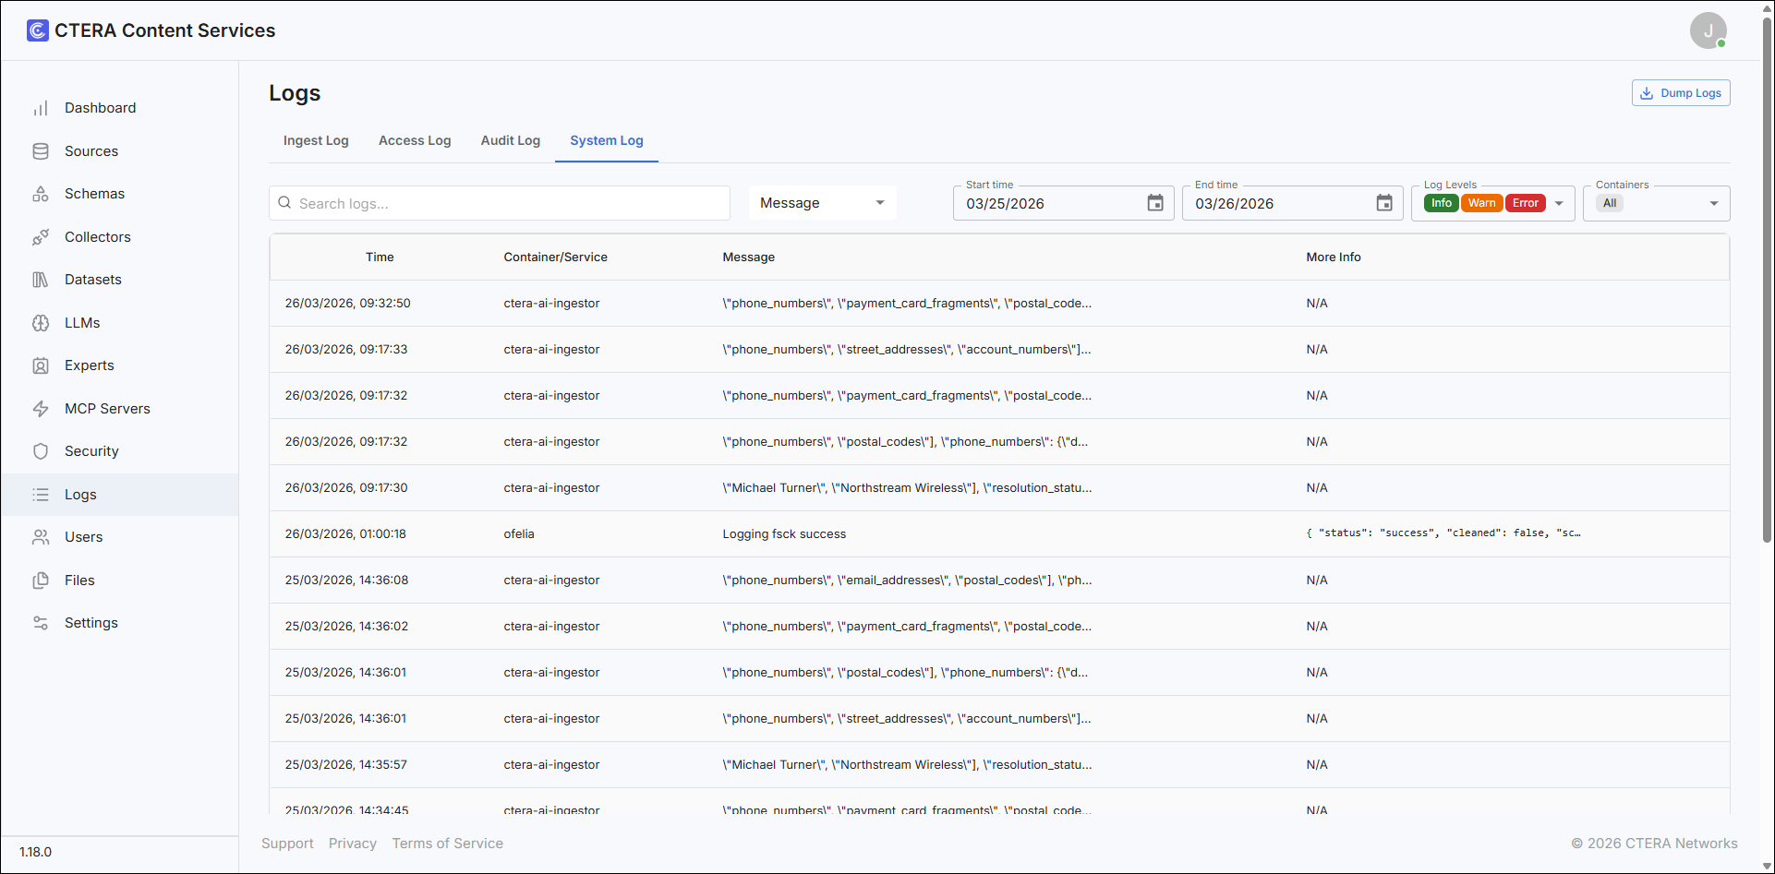Switch to the Ingest Log tab
The height and width of the screenshot is (874, 1775).
(x=316, y=140)
